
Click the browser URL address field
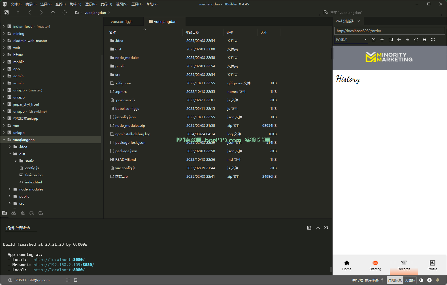(389, 31)
